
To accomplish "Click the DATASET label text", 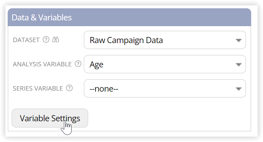I will 26,40.
